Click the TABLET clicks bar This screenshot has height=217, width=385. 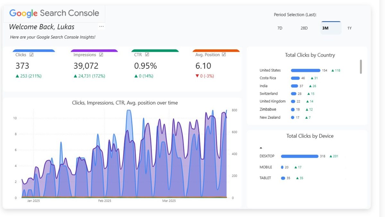(283, 178)
